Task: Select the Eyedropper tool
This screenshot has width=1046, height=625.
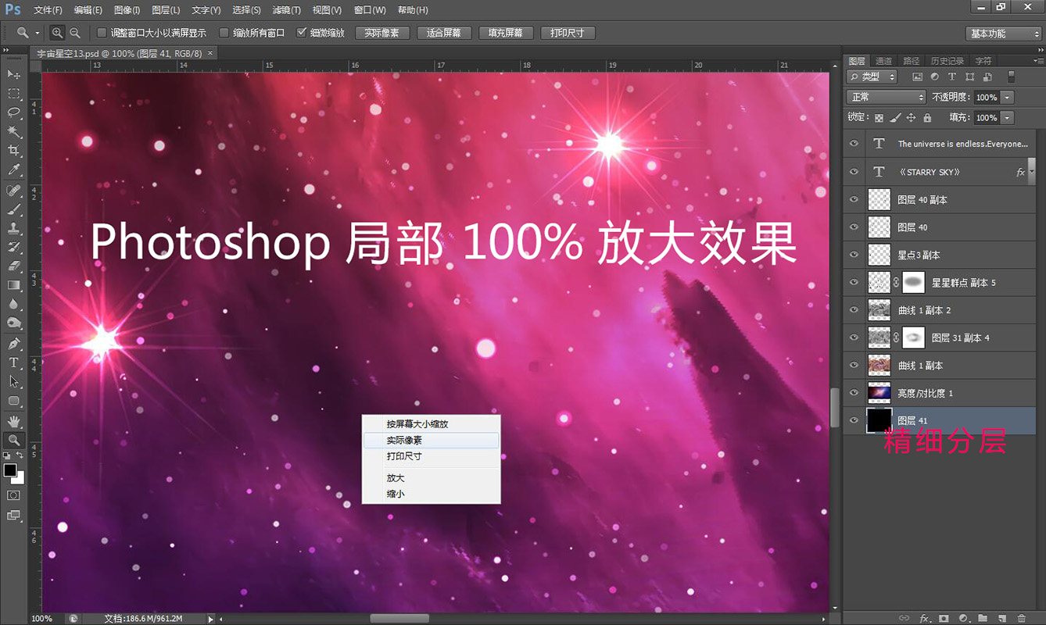Action: [13, 170]
